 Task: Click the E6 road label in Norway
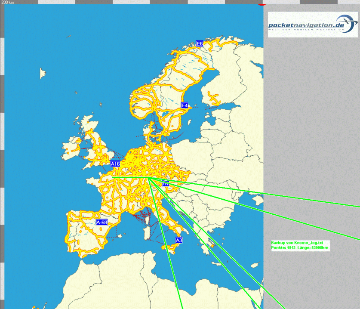[200, 44]
